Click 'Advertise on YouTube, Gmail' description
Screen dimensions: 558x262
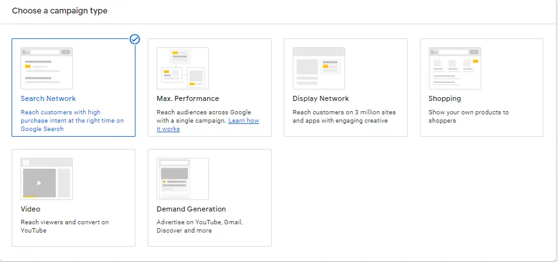[x=199, y=226]
